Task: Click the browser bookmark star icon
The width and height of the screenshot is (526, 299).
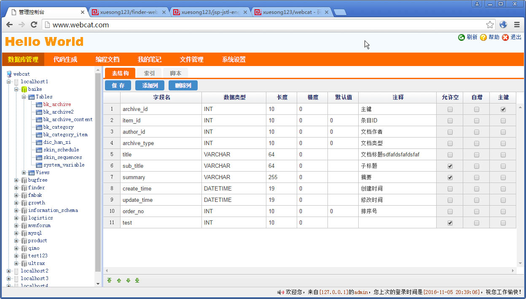Action: (x=490, y=25)
